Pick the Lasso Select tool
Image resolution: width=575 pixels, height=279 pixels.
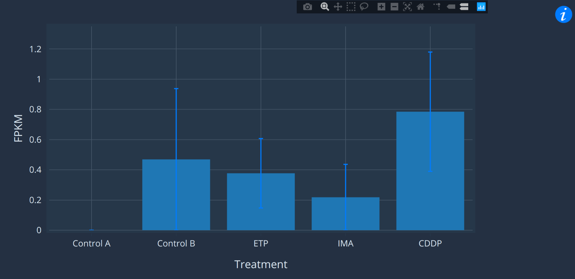364,7
